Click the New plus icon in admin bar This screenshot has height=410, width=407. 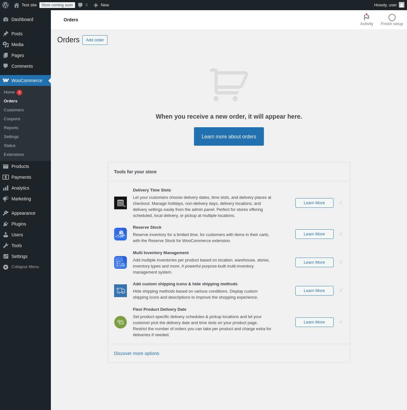pos(96,5)
